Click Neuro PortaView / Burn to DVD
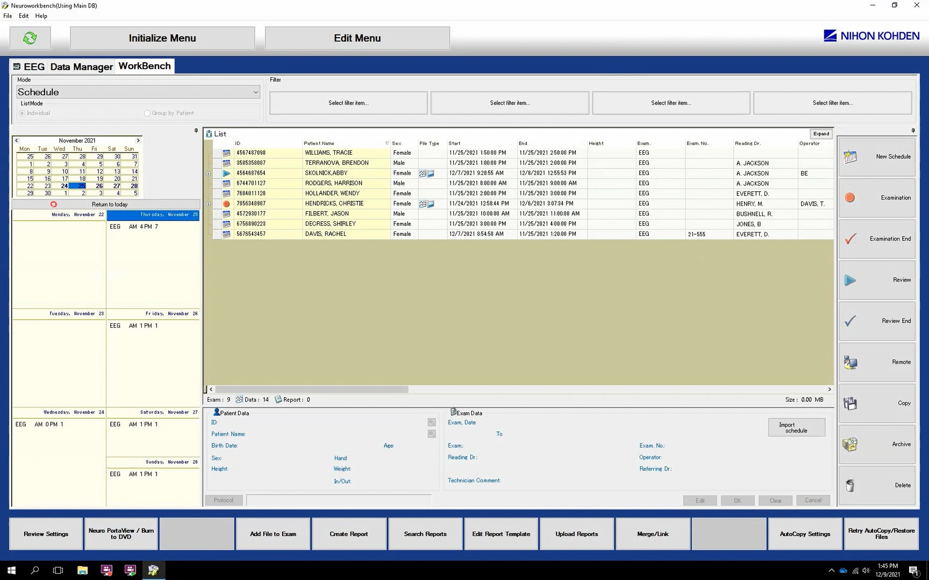Viewport: 929px width, 580px height. (x=121, y=534)
